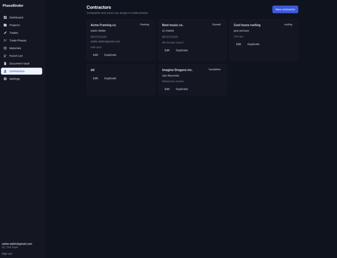337x258 pixels.
Task: Edit the Cool toons roofing contractor
Action: (x=238, y=44)
